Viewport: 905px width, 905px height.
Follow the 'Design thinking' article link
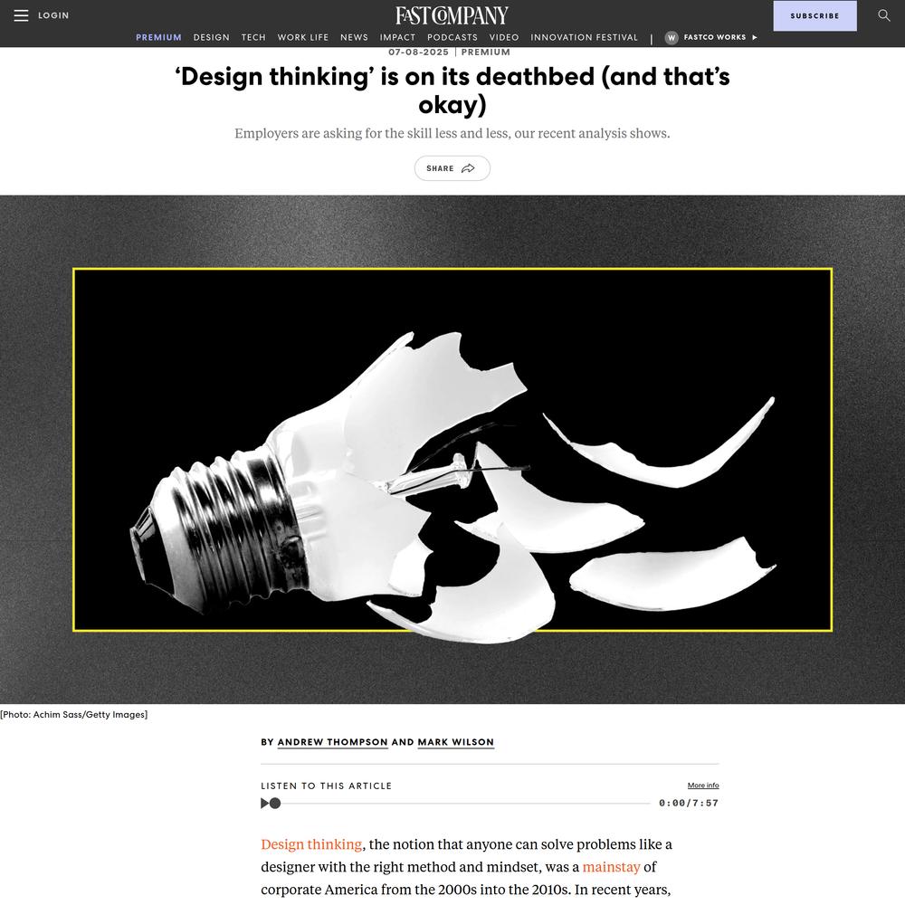[311, 844]
